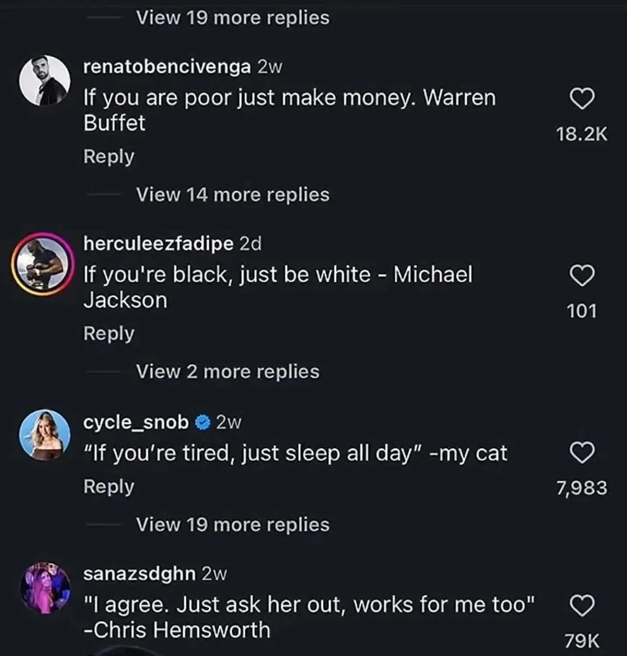The width and height of the screenshot is (627, 656).
Task: Open cycle_snob username link
Action: [x=136, y=422]
